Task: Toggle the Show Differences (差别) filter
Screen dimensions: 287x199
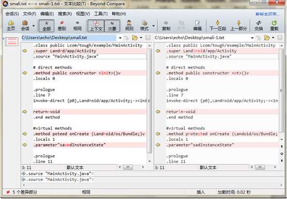Action: click(62, 25)
